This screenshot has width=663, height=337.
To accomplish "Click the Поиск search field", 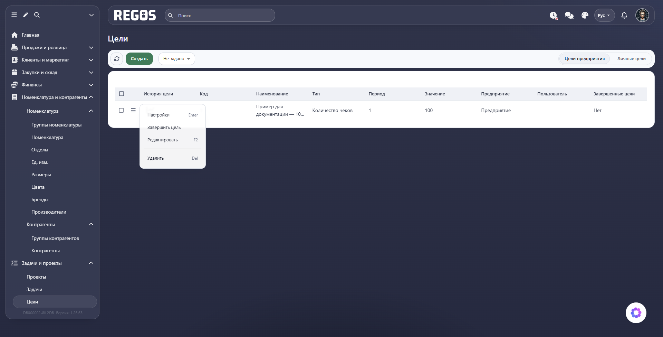I will point(220,16).
